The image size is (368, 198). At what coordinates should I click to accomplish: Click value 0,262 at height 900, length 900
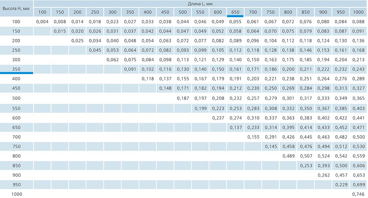323,175
